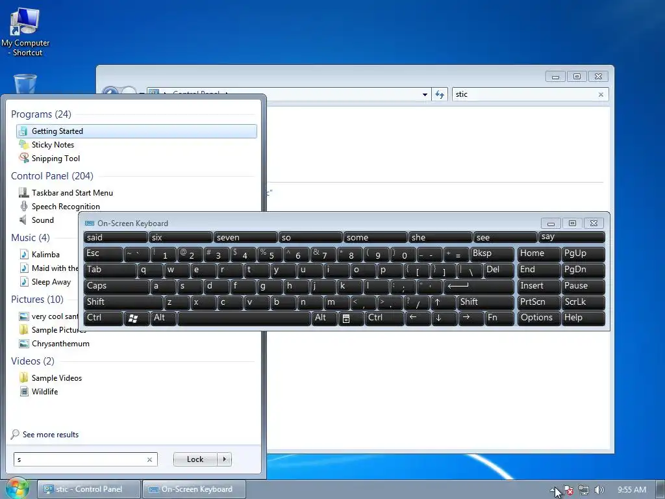Expand the Videos (2) results group
The height and width of the screenshot is (499, 665).
(x=32, y=361)
